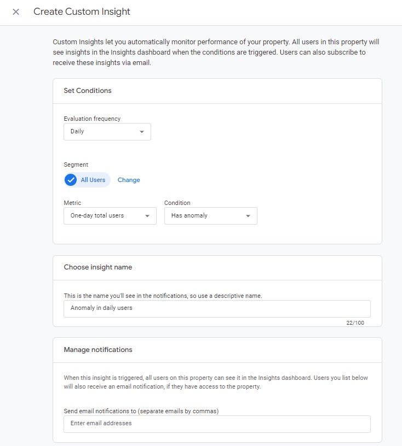Screen dimensions: 402x446
Task: Click the Manage notifications section header
Action: click(98, 349)
